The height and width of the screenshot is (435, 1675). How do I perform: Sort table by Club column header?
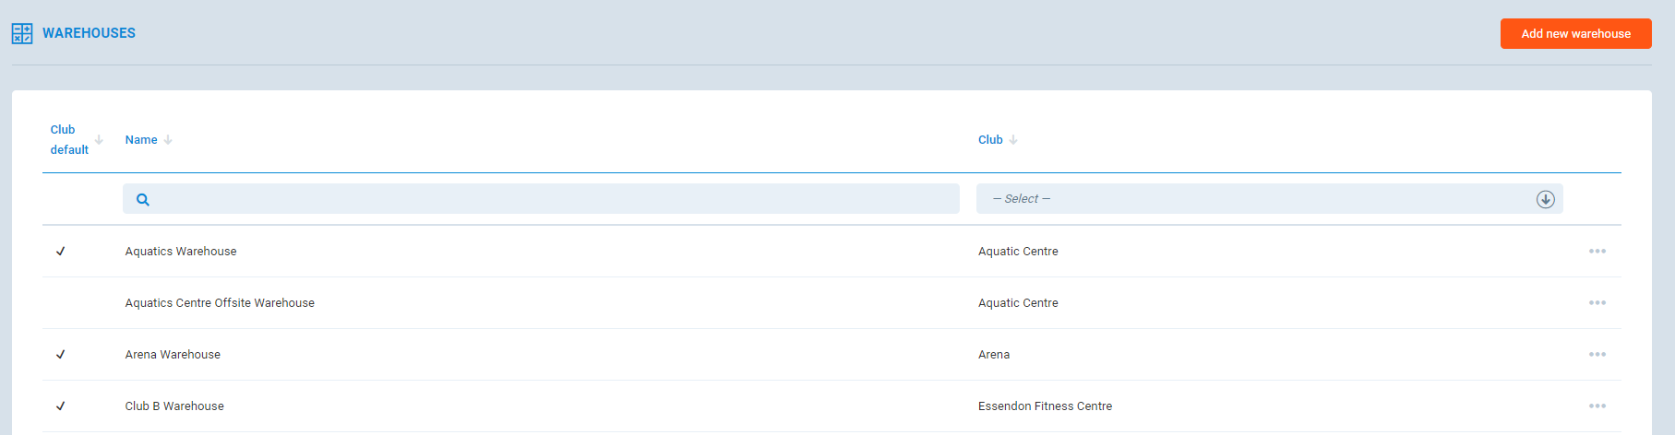click(x=990, y=140)
